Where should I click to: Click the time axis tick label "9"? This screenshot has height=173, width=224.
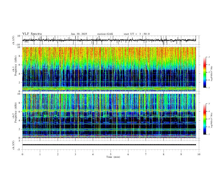tap(181, 154)
